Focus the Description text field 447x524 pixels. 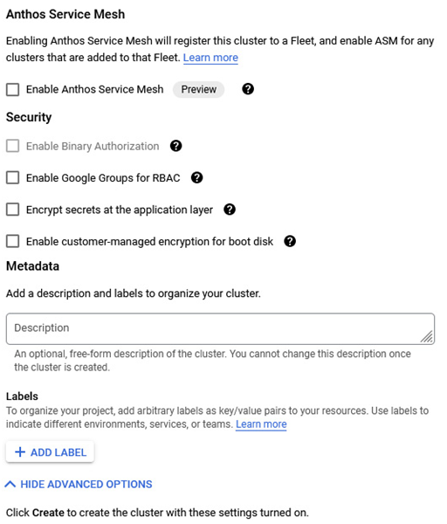coord(220,328)
